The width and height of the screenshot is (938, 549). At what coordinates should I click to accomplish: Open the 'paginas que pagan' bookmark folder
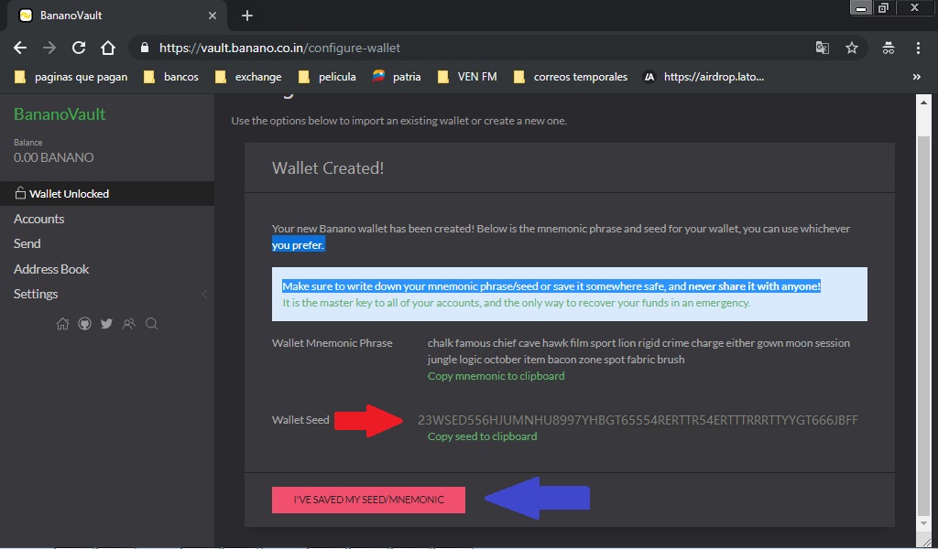[71, 77]
